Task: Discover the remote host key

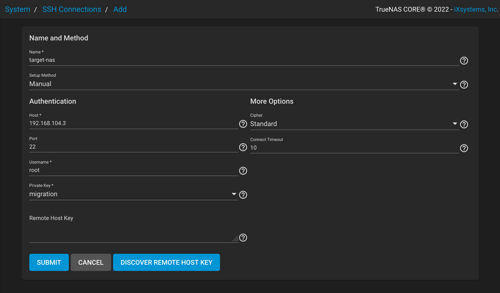Action: 166,262
